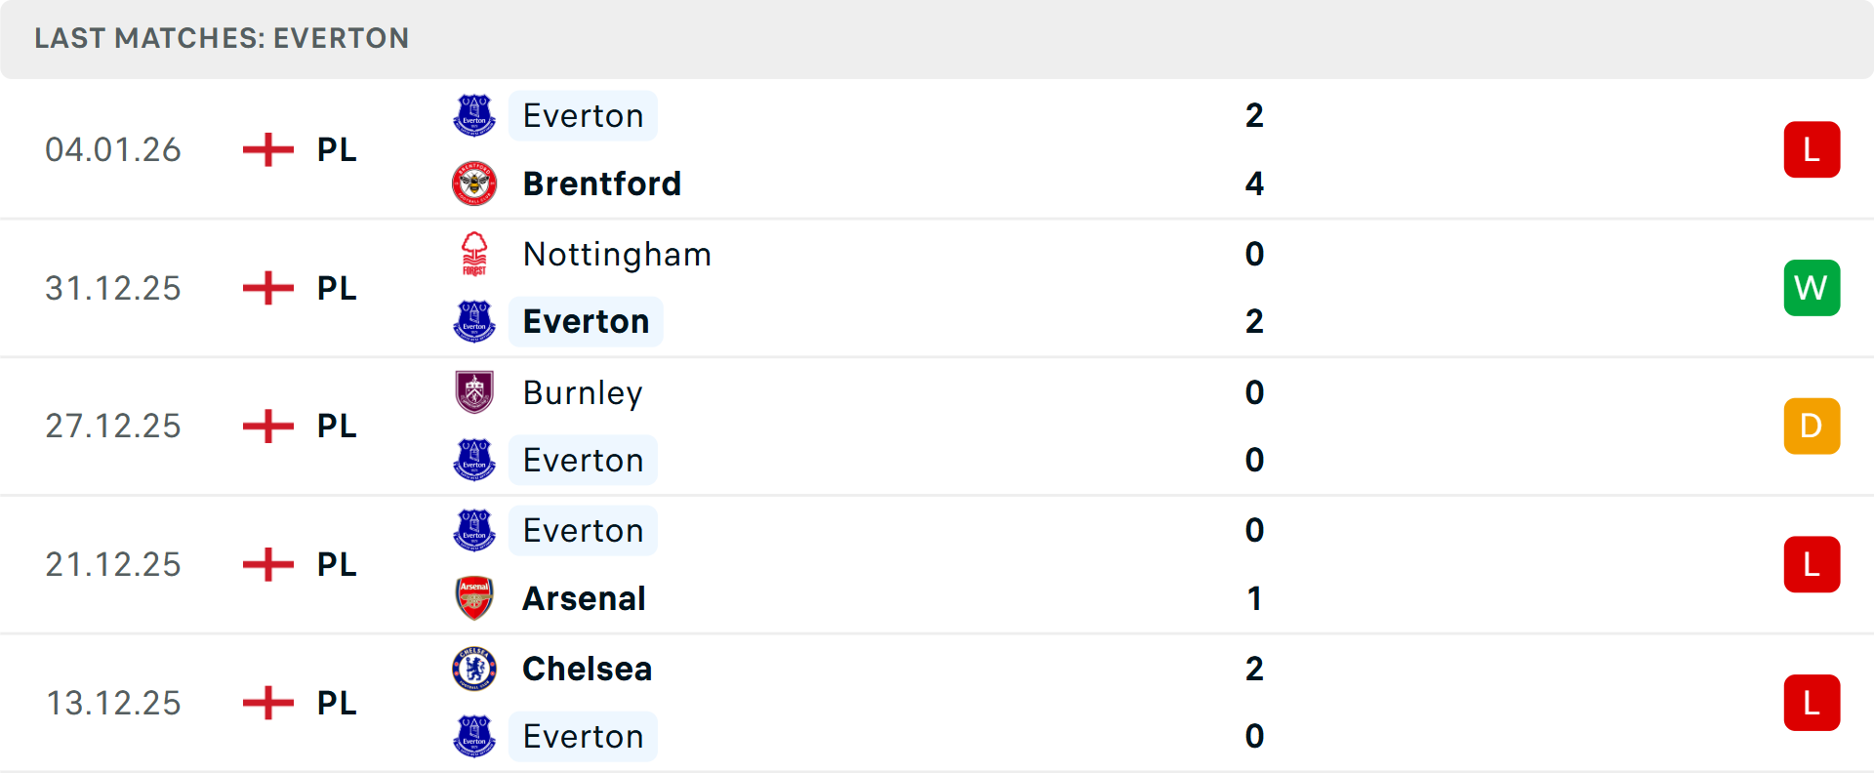Image resolution: width=1874 pixels, height=773 pixels.
Task: Select Everton in the Burnley match row
Action: (x=583, y=460)
